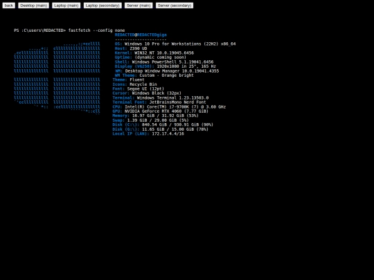The width and height of the screenshot is (374, 280).
Task: Click the Local IP (LAN) address line
Action: [148, 134]
